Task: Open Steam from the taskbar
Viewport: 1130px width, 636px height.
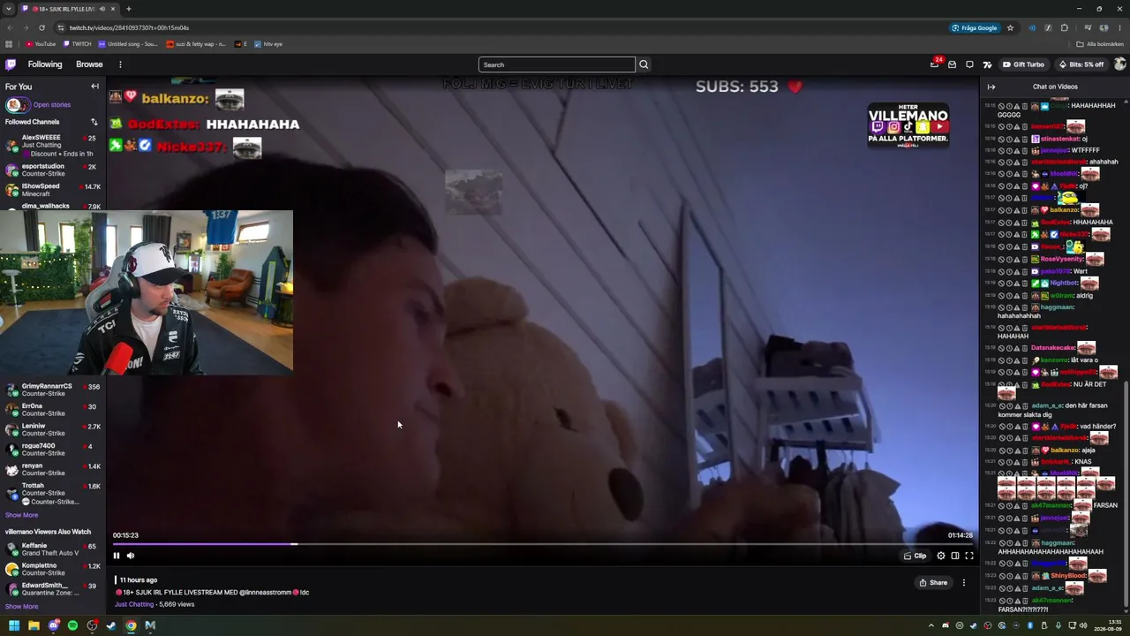Action: coord(111,625)
